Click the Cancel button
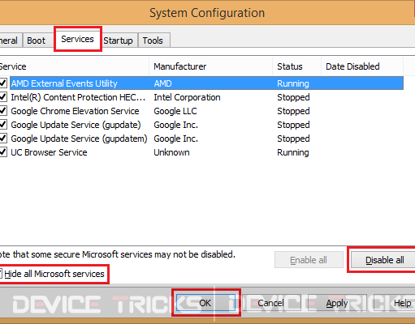Viewport: 415px width, 324px height. [270, 303]
